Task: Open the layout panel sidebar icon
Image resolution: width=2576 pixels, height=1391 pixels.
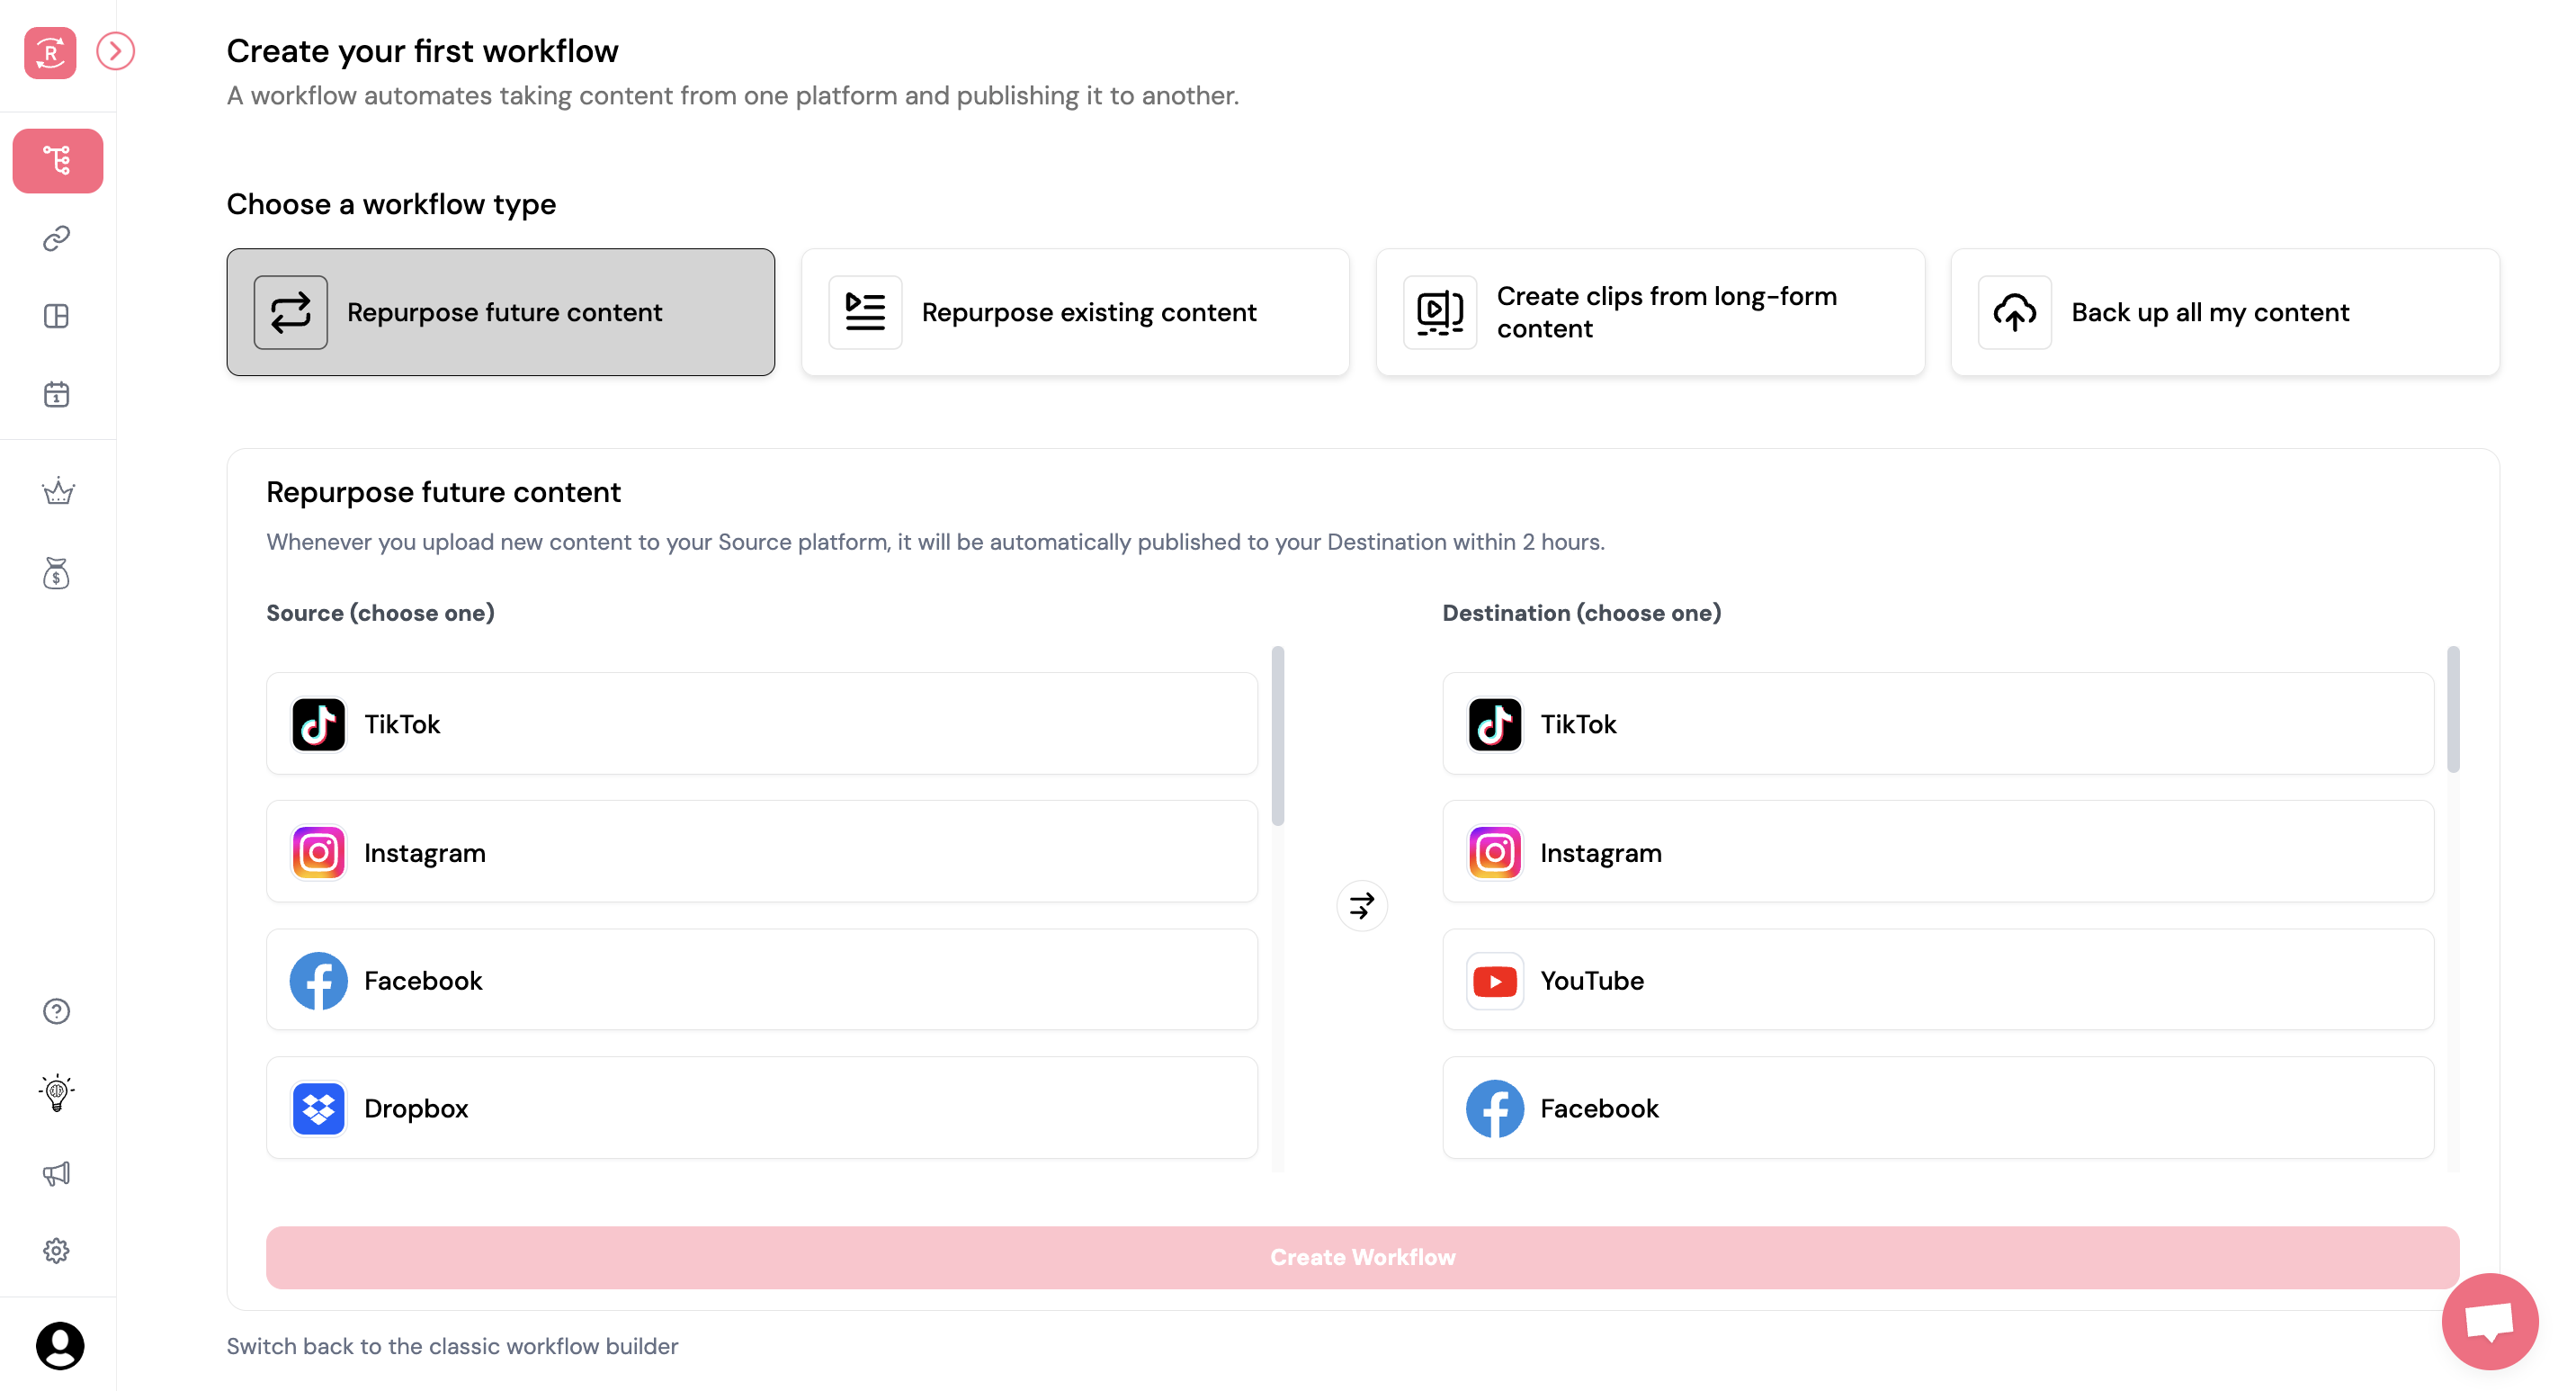Action: click(57, 317)
